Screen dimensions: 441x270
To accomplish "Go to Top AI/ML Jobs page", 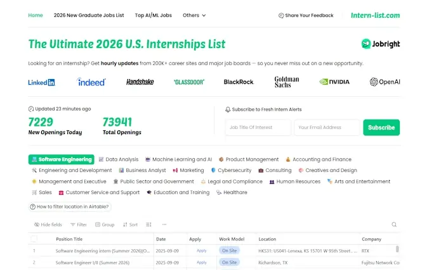I will coord(154,15).
